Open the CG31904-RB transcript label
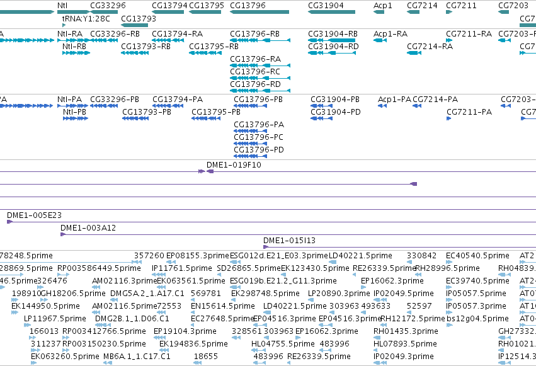Screen dimensions: 536x366 tap(333, 34)
